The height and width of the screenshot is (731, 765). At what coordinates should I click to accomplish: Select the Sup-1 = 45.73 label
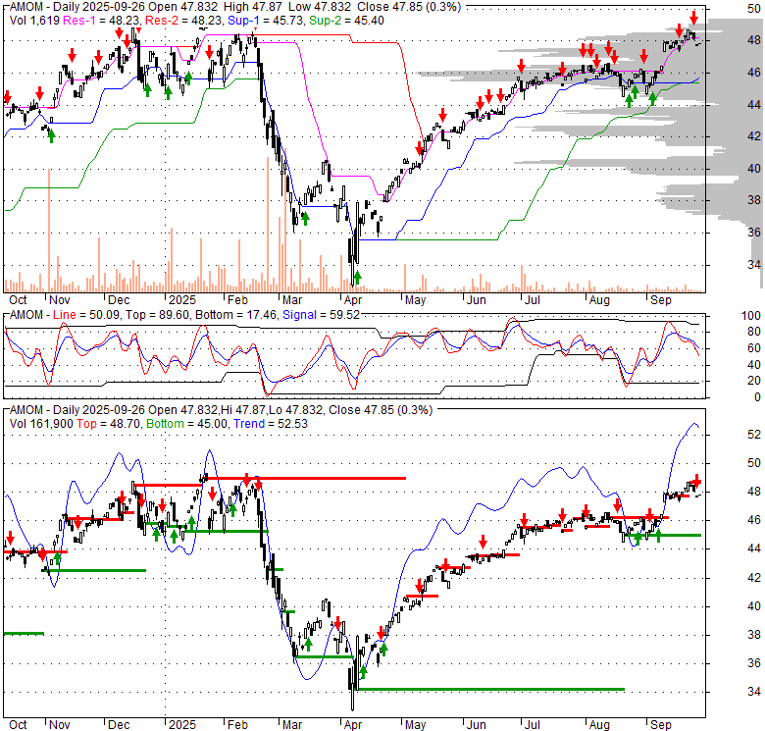[x=266, y=21]
